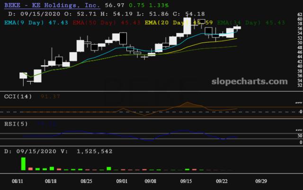The height and width of the screenshot is (190, 303).
Task: Click the slopecharts.com watermark
Action: [x=250, y=81]
